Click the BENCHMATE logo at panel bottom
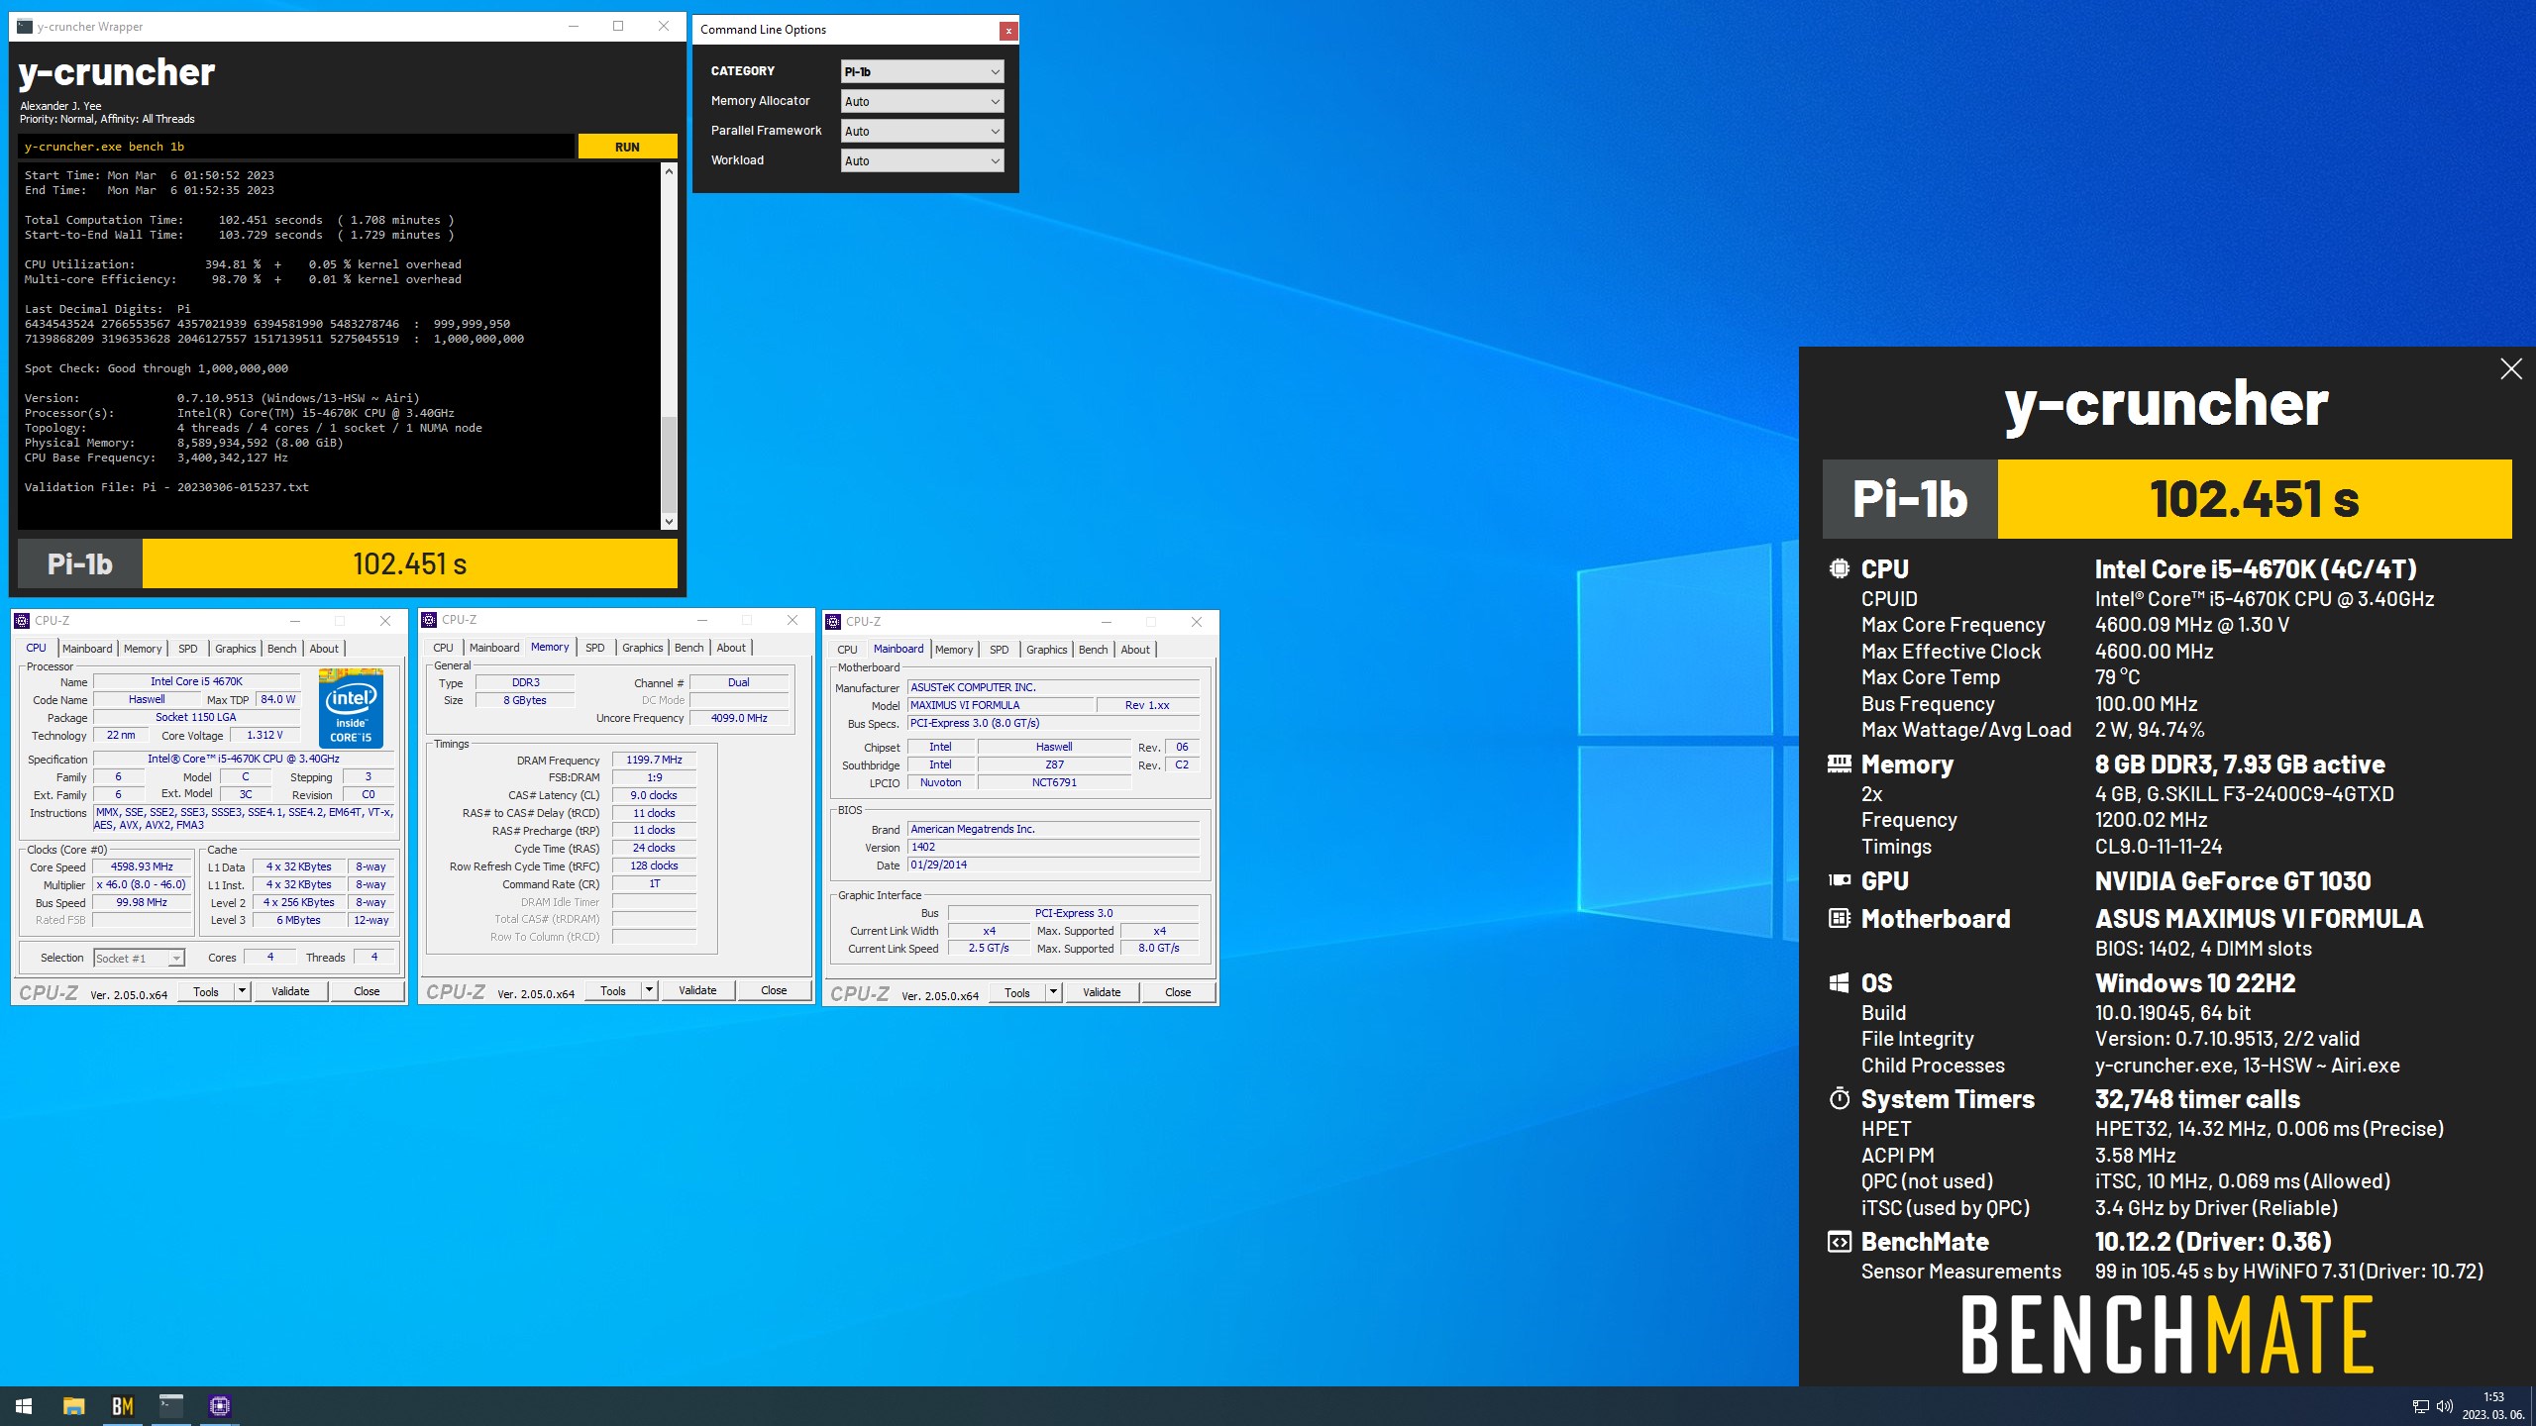Screen dimensions: 2536x1426 (2167, 1335)
